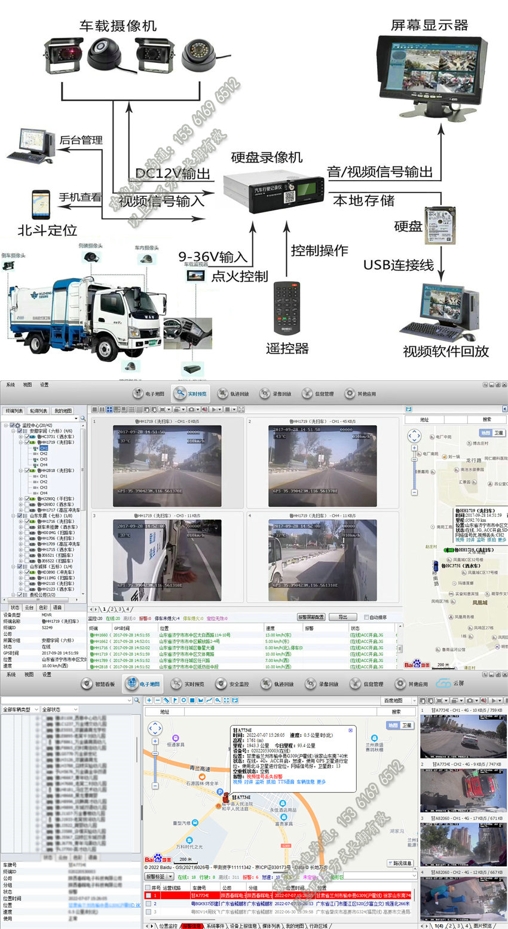Open the 全部车辆类型 dropdown
The width and height of the screenshot is (508, 929).
[20, 709]
